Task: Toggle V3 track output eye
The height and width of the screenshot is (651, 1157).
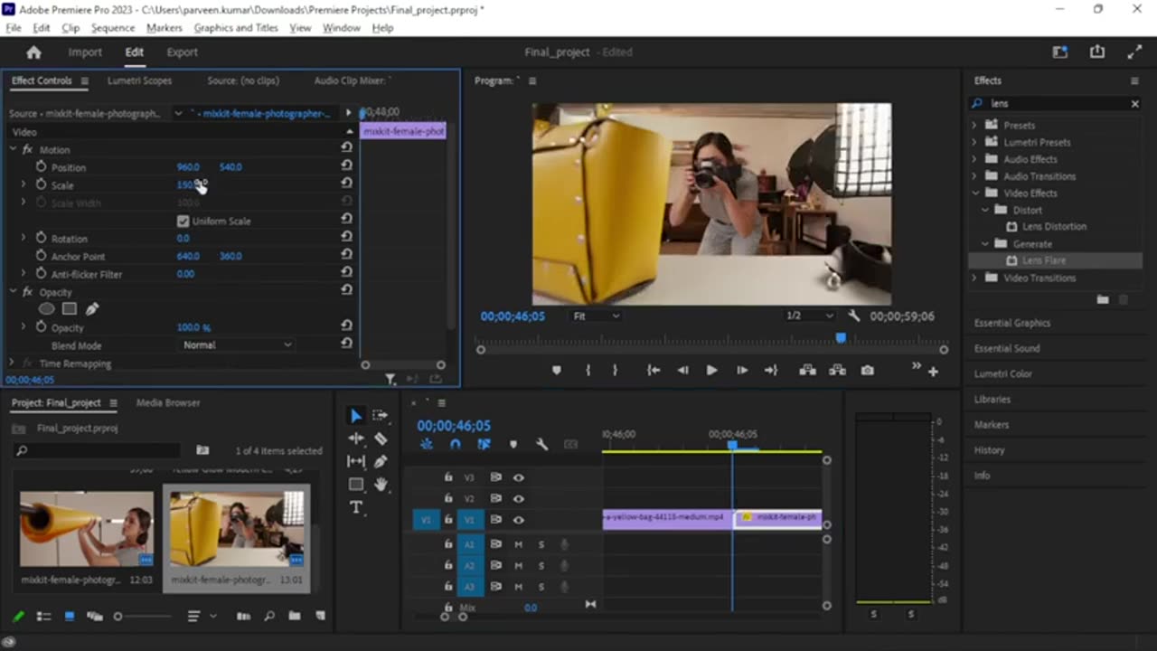Action: click(x=518, y=477)
